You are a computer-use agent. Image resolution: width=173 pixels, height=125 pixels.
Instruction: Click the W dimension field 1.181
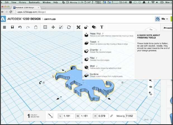click(83, 116)
